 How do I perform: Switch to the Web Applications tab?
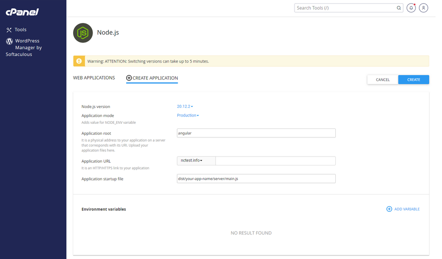click(94, 78)
